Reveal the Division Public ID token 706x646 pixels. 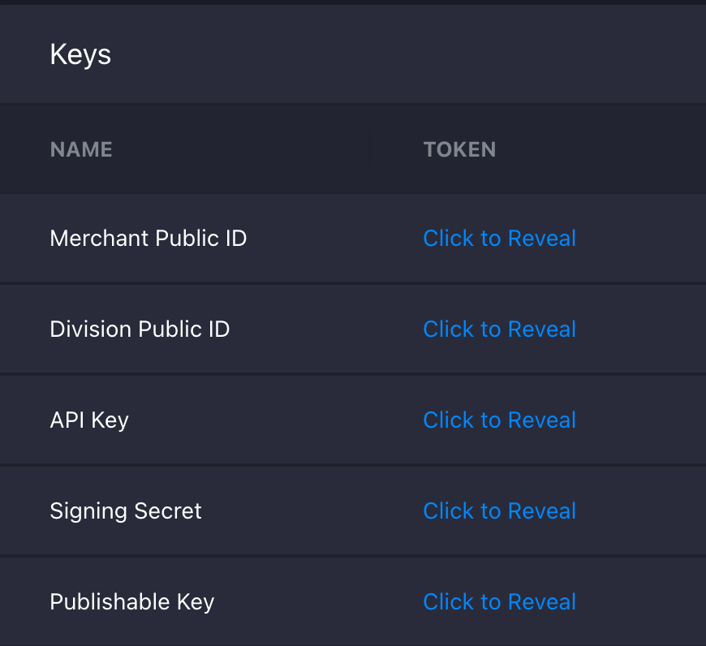tap(499, 329)
